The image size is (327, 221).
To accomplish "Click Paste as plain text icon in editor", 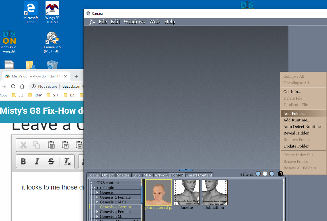I will click(65, 145).
